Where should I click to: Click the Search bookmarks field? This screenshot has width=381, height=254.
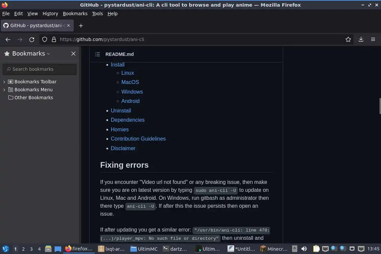pyautogui.click(x=40, y=69)
